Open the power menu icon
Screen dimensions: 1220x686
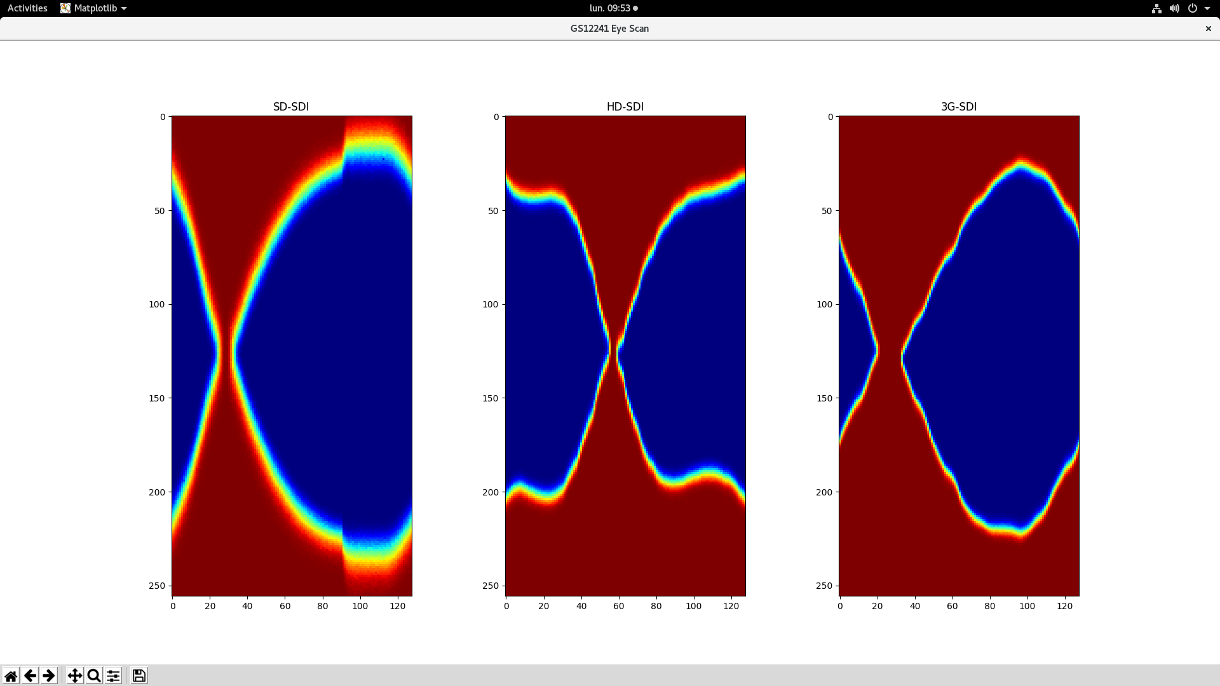1193,8
